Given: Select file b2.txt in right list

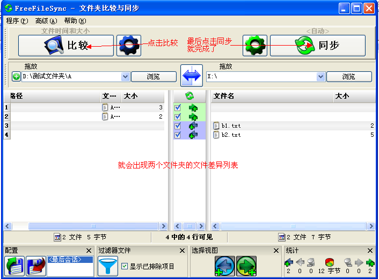Looking at the screenshot, I should pyautogui.click(x=231, y=135).
